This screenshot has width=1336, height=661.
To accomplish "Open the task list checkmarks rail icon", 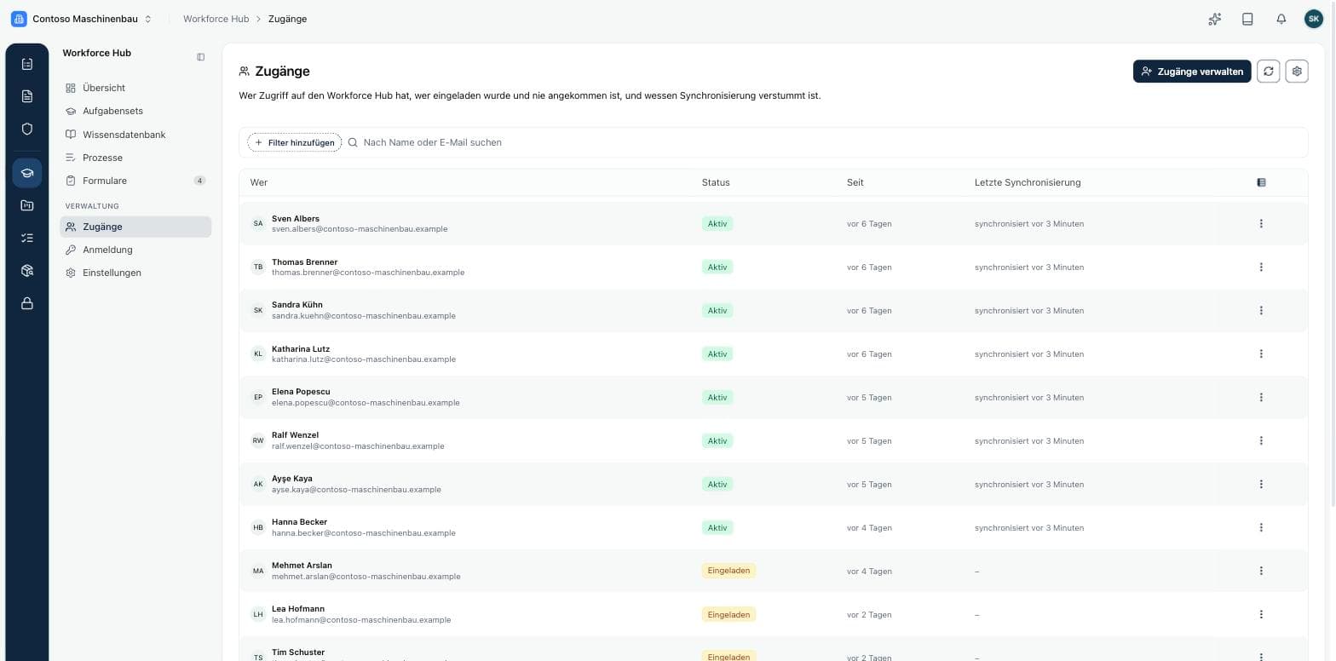I will pos(27,238).
